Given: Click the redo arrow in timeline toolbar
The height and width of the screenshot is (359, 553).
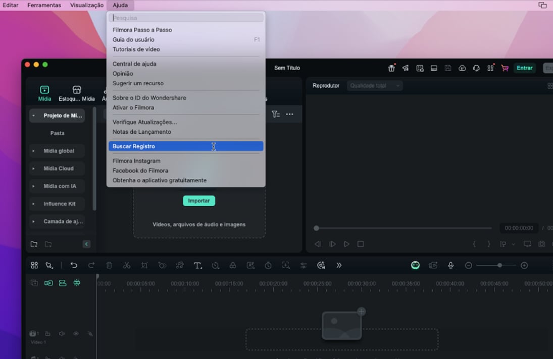Looking at the screenshot, I should click(91, 265).
